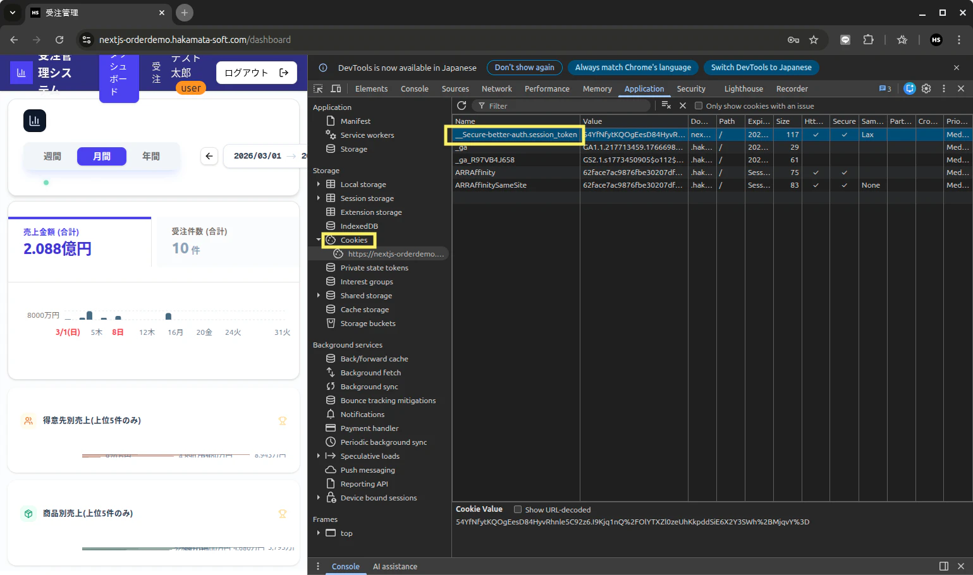Select the inspect element picker icon

tap(318, 88)
